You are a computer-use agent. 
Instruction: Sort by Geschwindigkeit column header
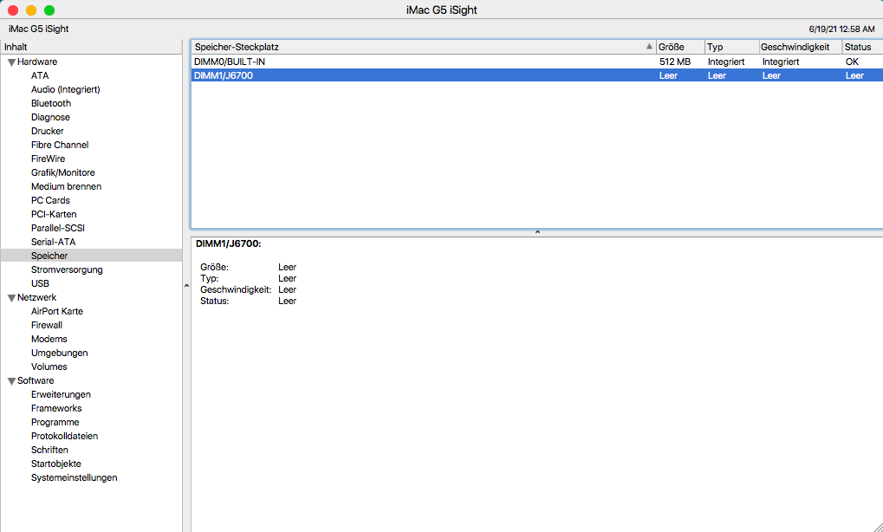pyautogui.click(x=800, y=47)
